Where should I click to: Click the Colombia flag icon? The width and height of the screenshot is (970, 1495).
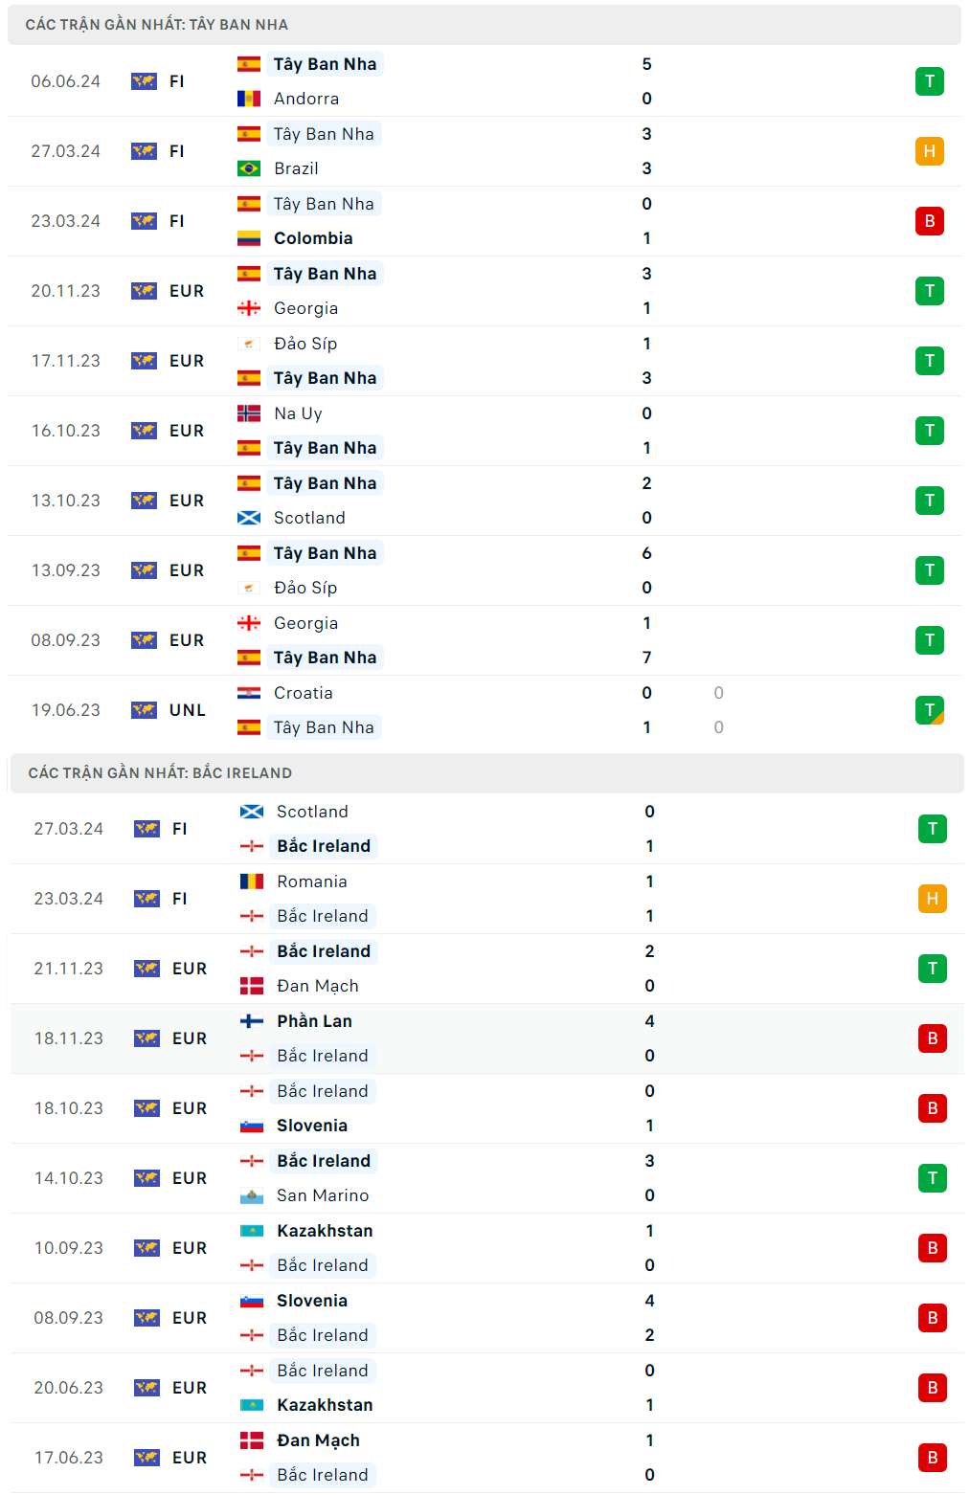pyautogui.click(x=249, y=238)
